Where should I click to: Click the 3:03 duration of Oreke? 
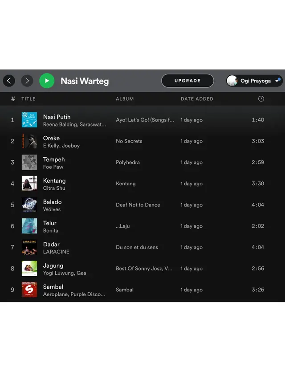tap(258, 141)
